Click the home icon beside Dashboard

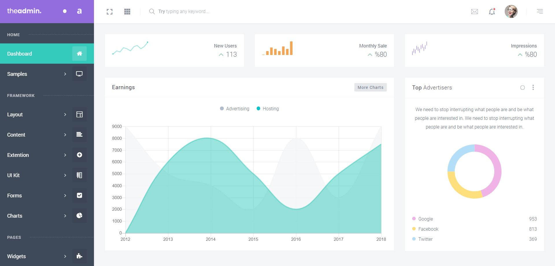(79, 54)
